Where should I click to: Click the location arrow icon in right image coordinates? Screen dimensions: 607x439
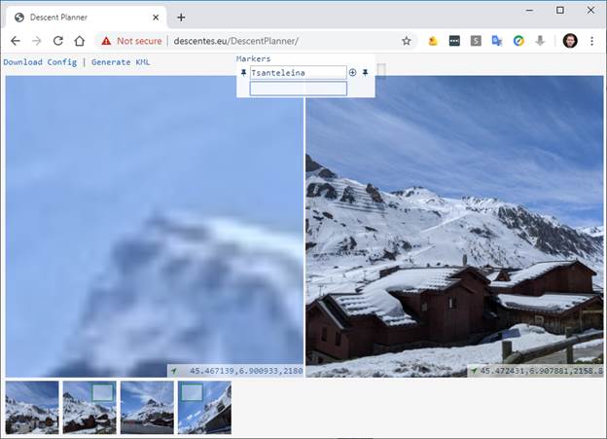(x=474, y=371)
